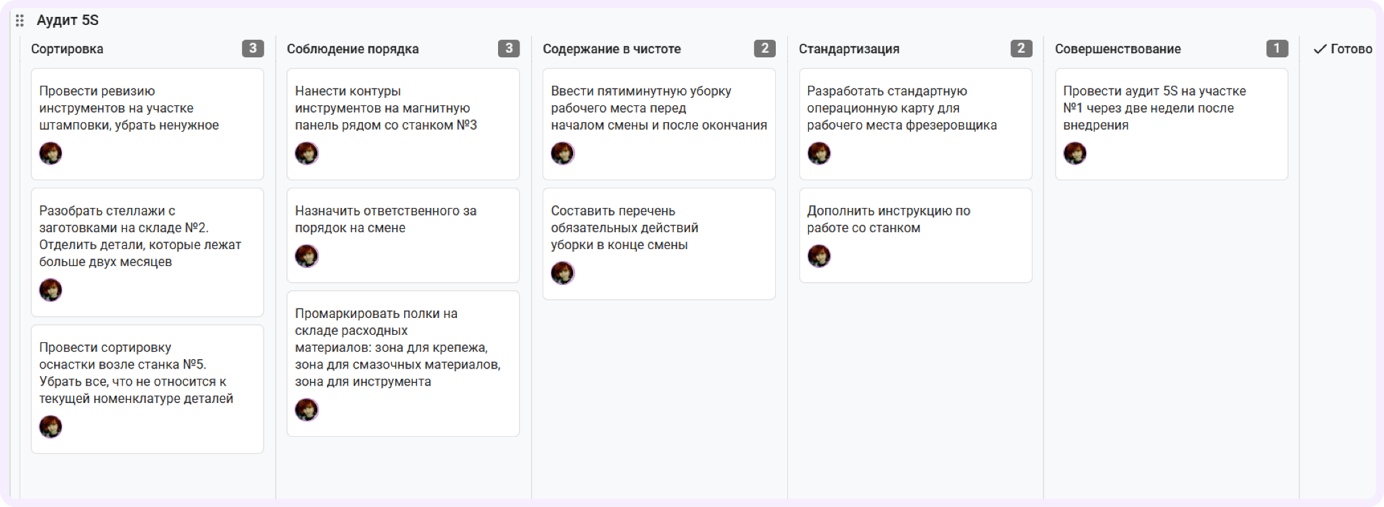Screen dimensions: 1384x507
Task: Select the Совершенствование column header
Action: click(1118, 49)
